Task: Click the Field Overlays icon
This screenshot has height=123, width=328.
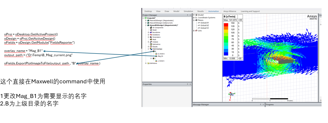Action: (151, 49)
